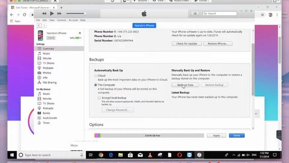The height and width of the screenshot is (163, 289).
Task: Launch Chrome from the taskbar
Action: 101,155
